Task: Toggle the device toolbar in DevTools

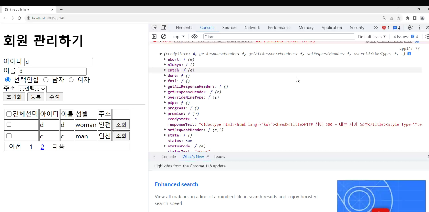Action: pos(164,28)
